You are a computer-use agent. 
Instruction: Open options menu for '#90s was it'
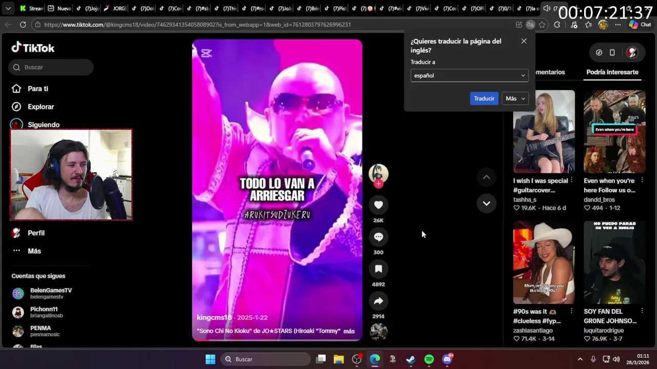tap(572, 311)
